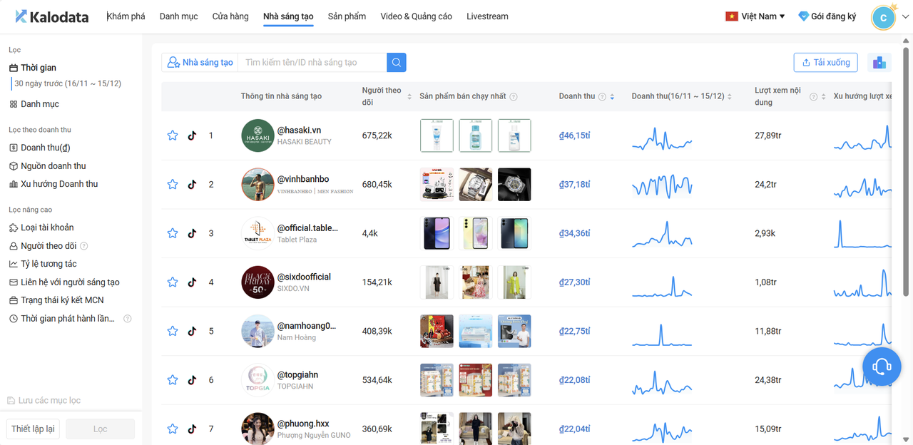Image resolution: width=913 pixels, height=445 pixels.
Task: Sort by Doanh thu(16/11 ~ 15/12) trend
Action: coord(730,97)
